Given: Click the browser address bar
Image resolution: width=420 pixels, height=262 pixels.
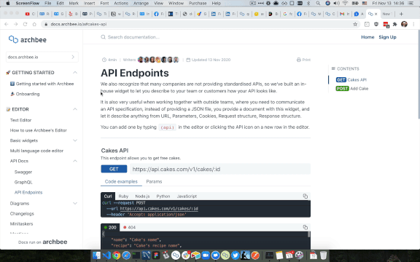Looking at the screenshot, I should [200, 24].
